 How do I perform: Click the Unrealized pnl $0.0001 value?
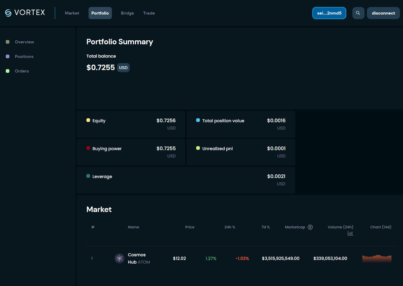pos(276,149)
